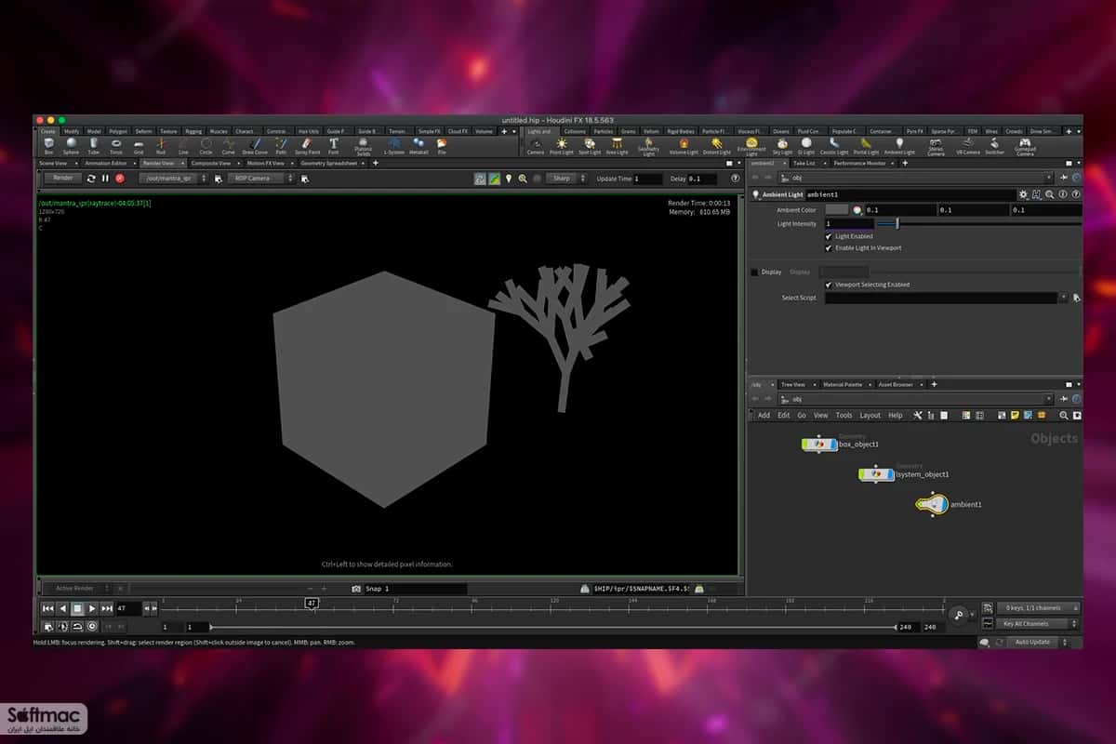Add a Caustic Light from the shelf
Viewport: 1116px width, 744px height.
tap(833, 146)
